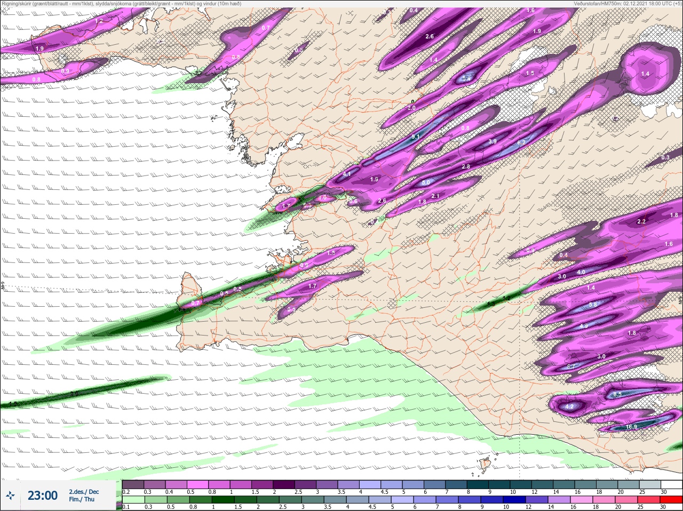This screenshot has width=683, height=511.
Task: Pick the bright pink upper legend swatch between 0.5 and 0.8
Action: (x=198, y=484)
